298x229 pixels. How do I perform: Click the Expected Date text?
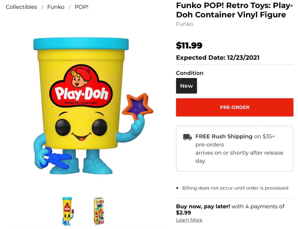point(218,58)
